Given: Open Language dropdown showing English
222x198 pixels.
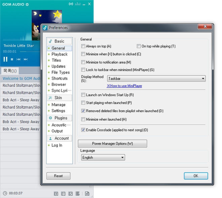Looking at the screenshot, I should click(103, 158).
